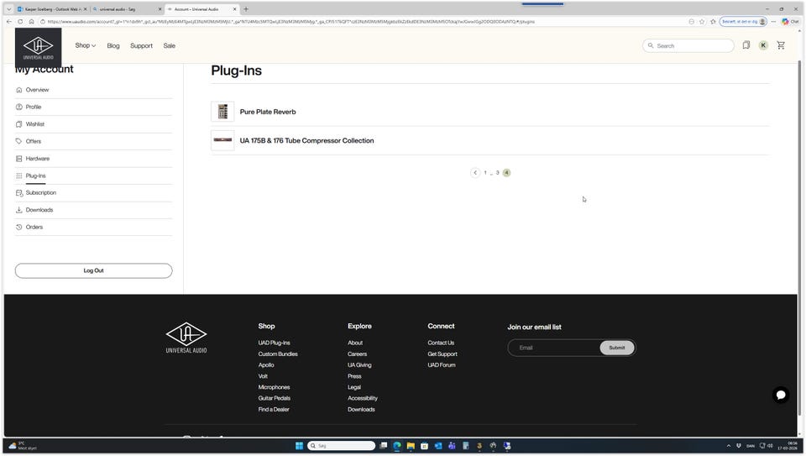
Task: Click the browser home icon
Action: [x=31, y=22]
